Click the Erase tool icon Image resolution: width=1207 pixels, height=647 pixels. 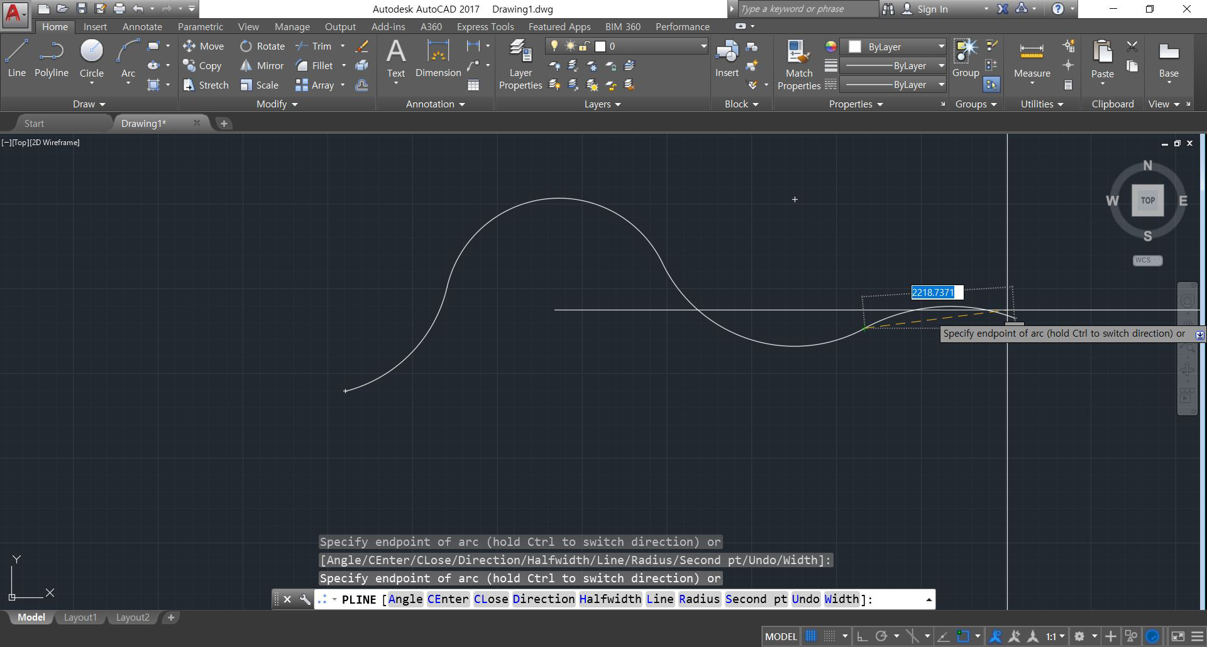pyautogui.click(x=361, y=46)
